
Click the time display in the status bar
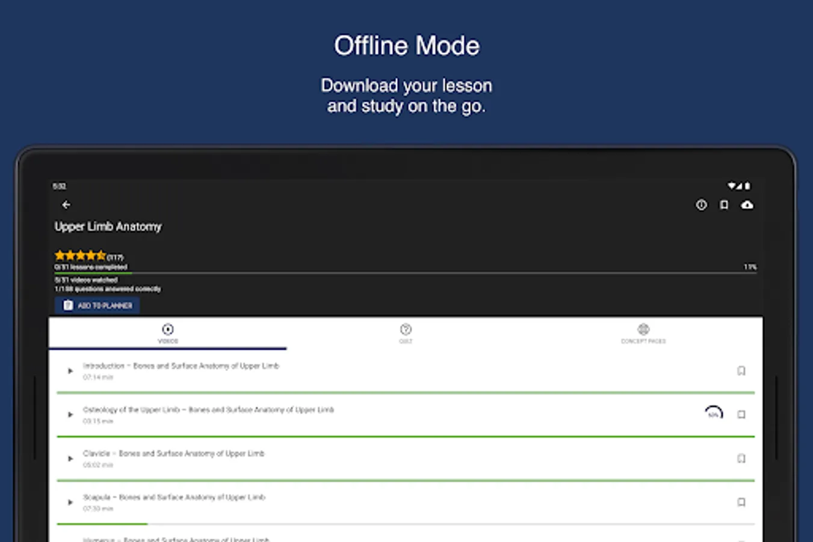(59, 186)
